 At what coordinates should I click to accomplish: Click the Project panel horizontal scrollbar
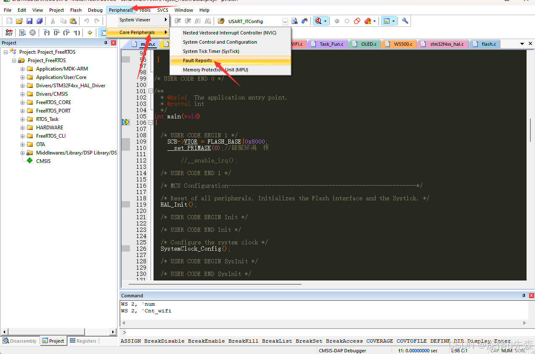click(x=58, y=332)
